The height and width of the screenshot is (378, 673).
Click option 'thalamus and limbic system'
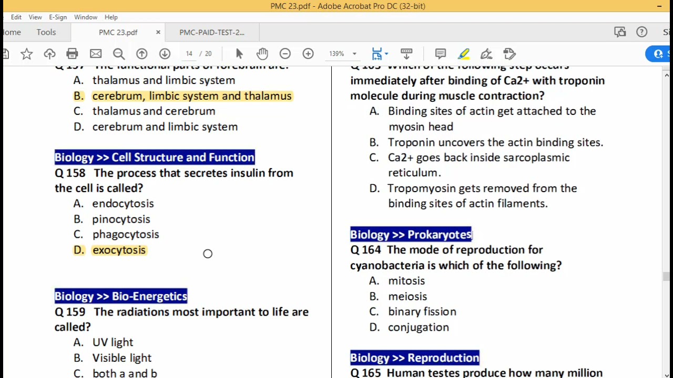click(164, 80)
